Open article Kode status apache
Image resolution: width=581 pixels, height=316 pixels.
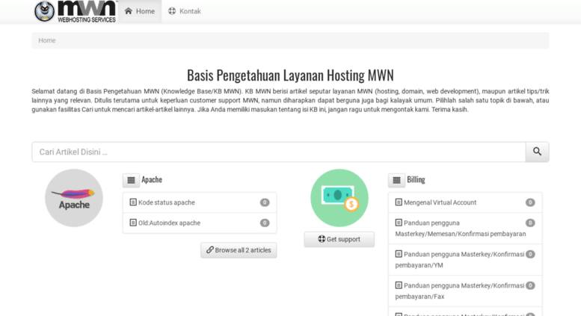[166, 202]
